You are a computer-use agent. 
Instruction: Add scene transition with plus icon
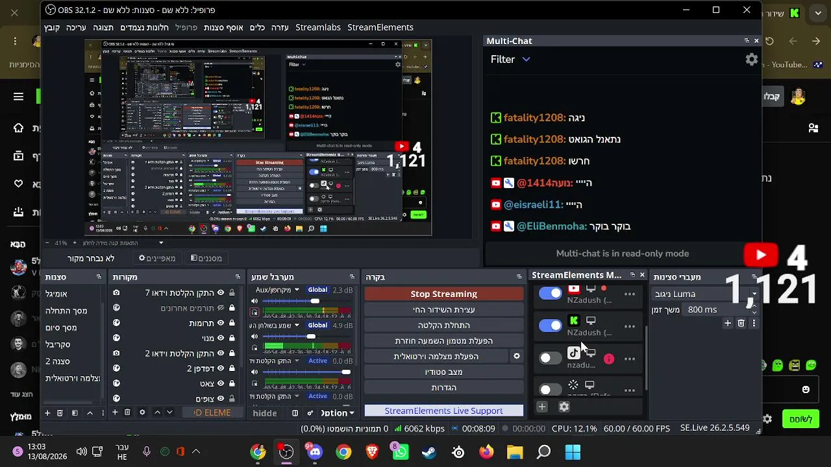coord(728,323)
